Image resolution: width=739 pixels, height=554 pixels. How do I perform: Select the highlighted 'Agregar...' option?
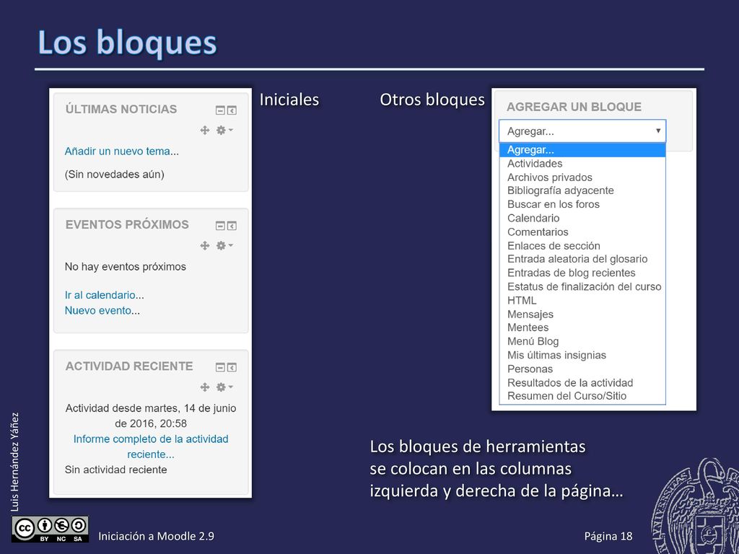click(582, 150)
